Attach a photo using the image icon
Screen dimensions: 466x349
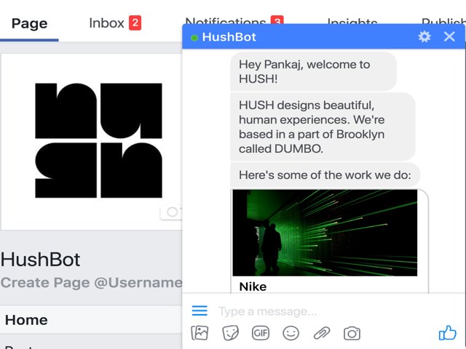[200, 333]
